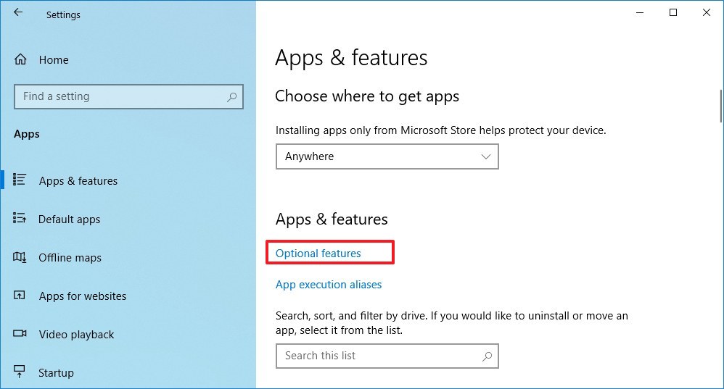Open the Optional features link

coord(318,253)
